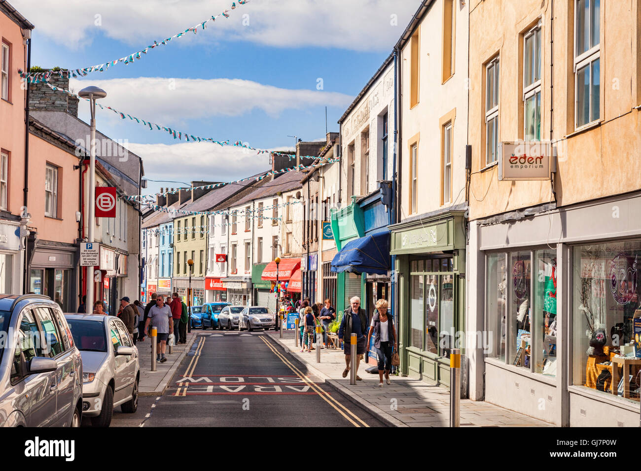
Task: Click the tall grey street lamp head
Action: pos(92,92)
